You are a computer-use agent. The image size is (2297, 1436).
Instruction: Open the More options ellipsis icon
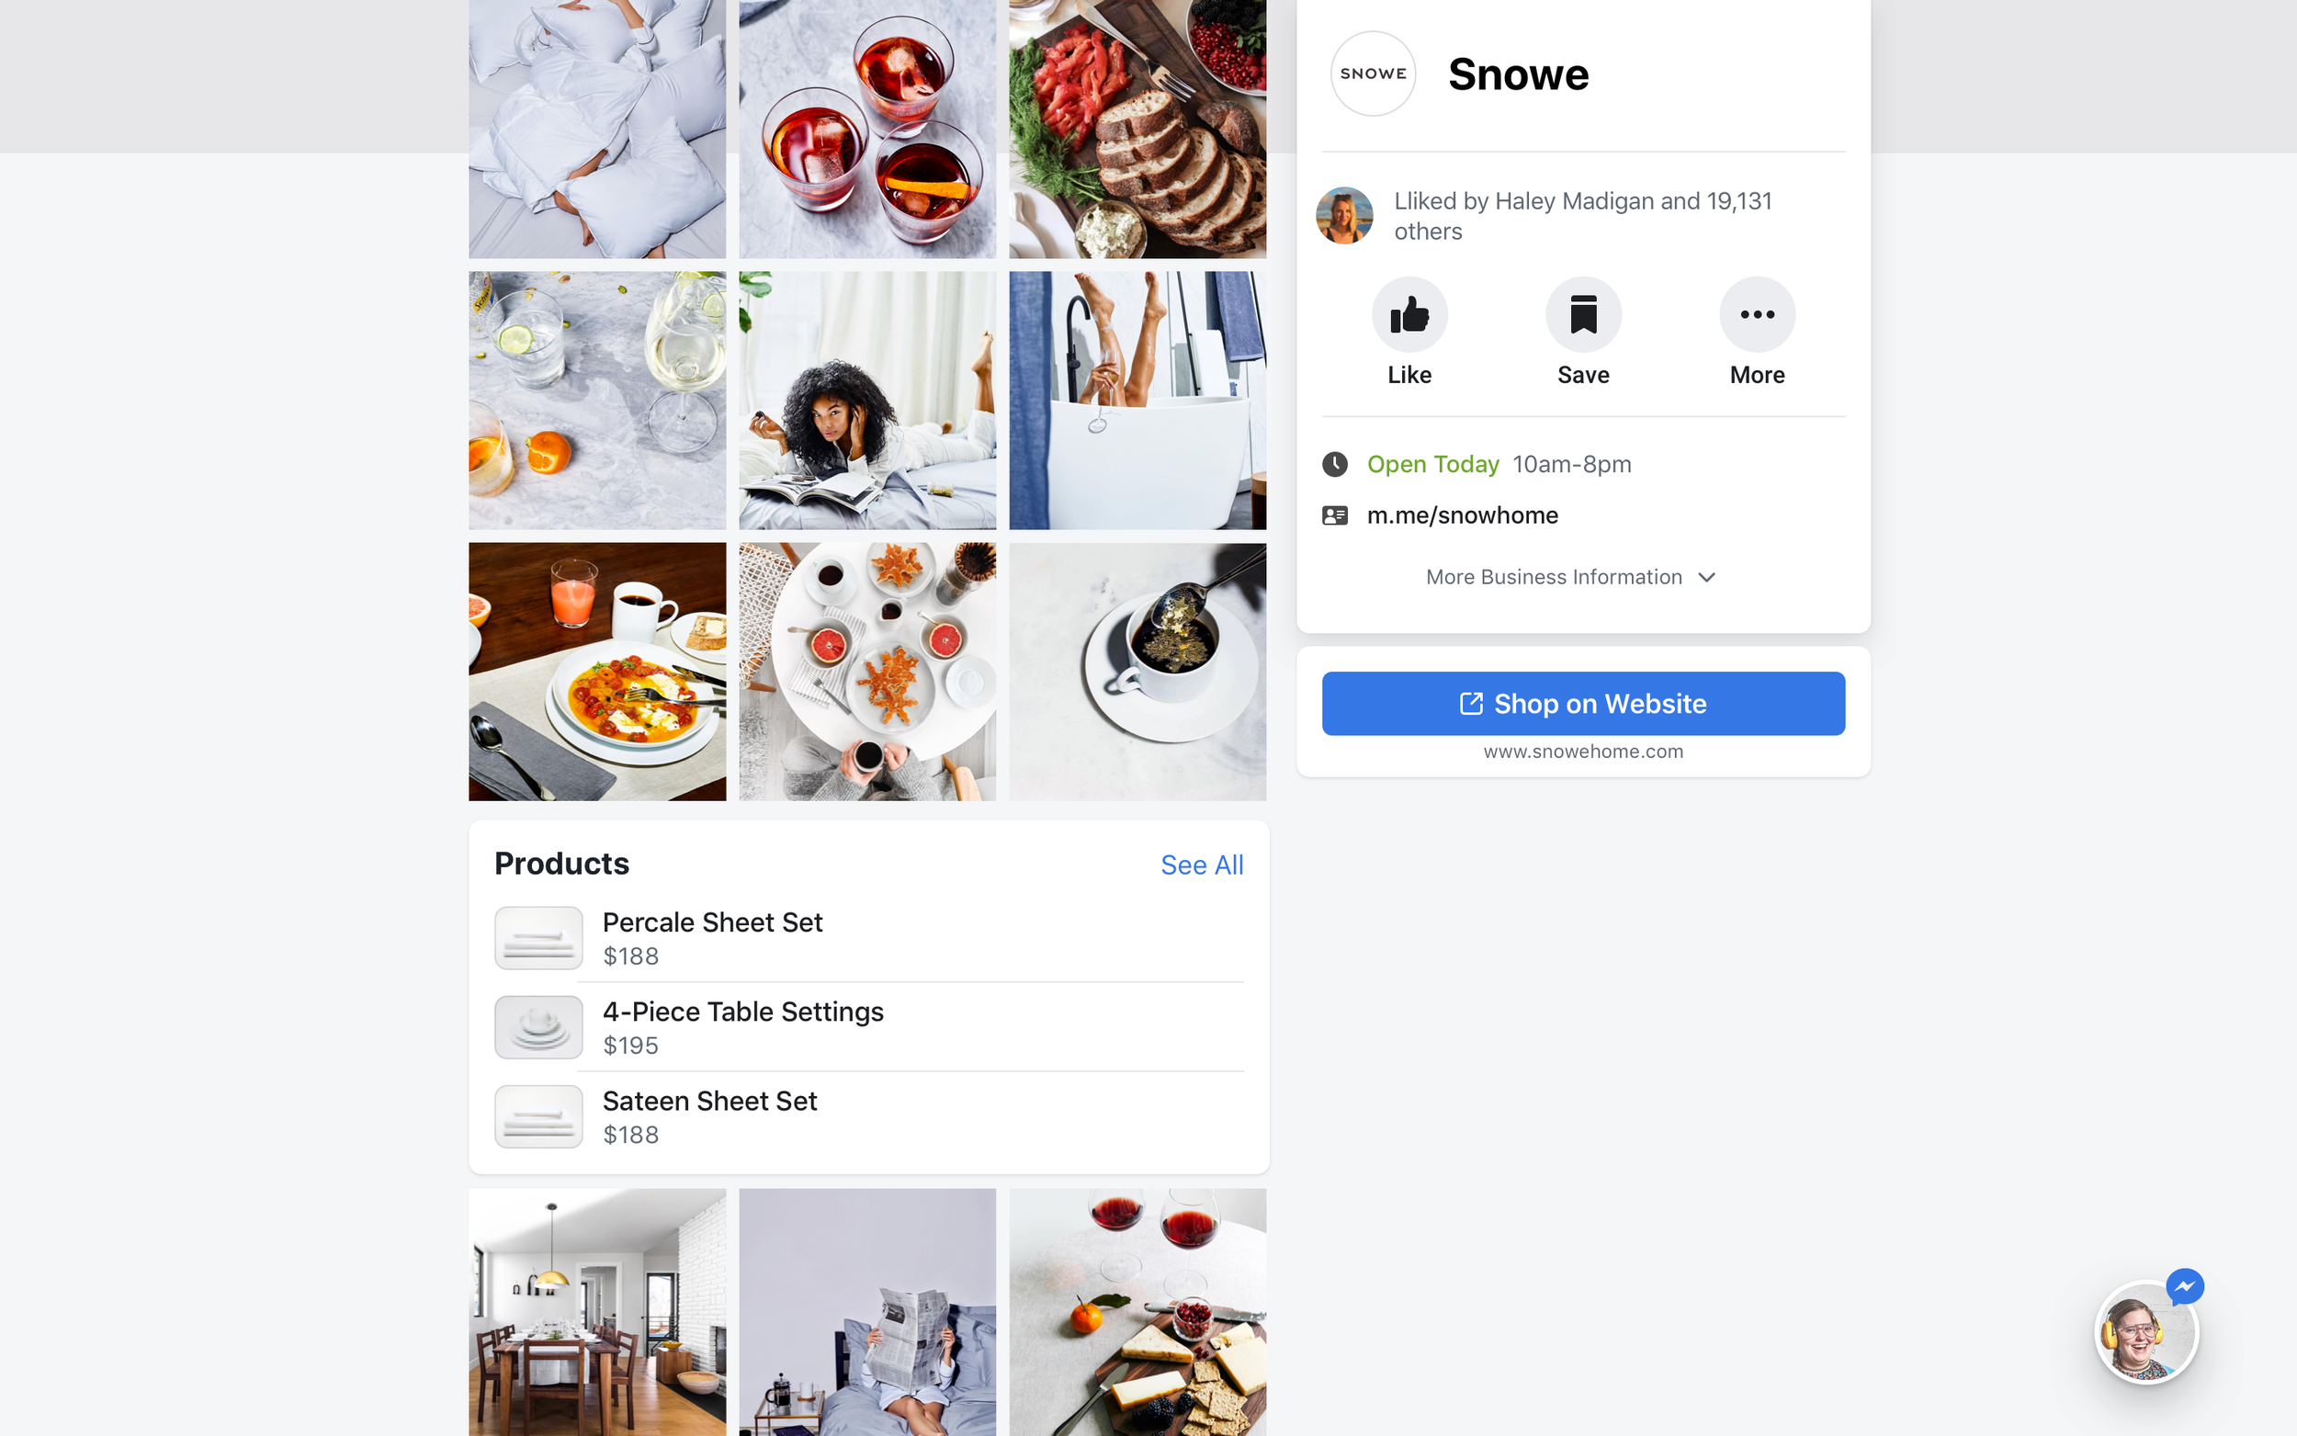click(1757, 314)
